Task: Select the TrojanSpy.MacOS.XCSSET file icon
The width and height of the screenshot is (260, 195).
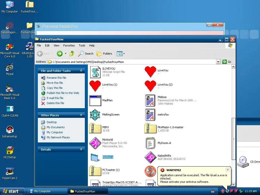Action: [95, 183]
